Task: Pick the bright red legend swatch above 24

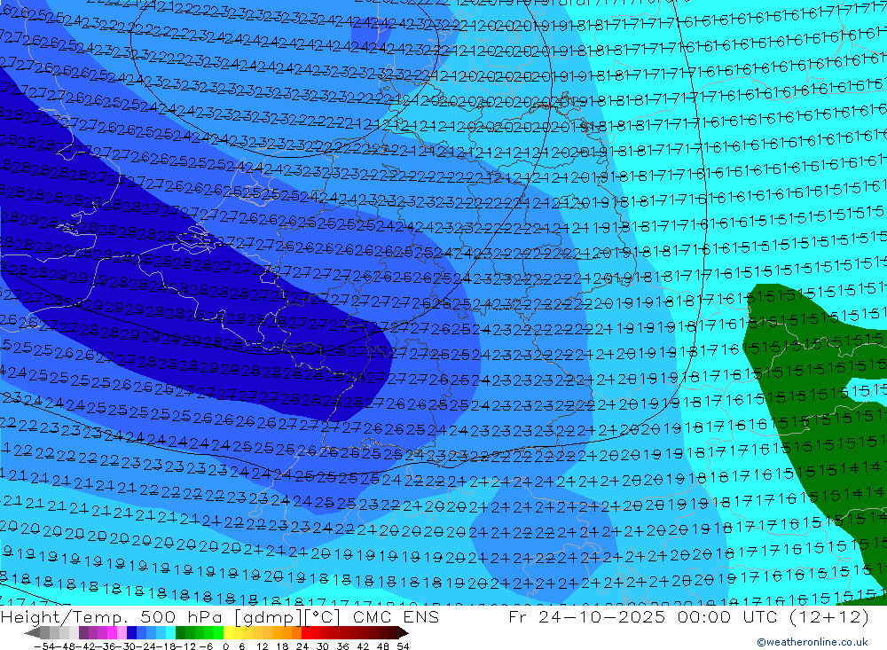Action: tap(306, 632)
